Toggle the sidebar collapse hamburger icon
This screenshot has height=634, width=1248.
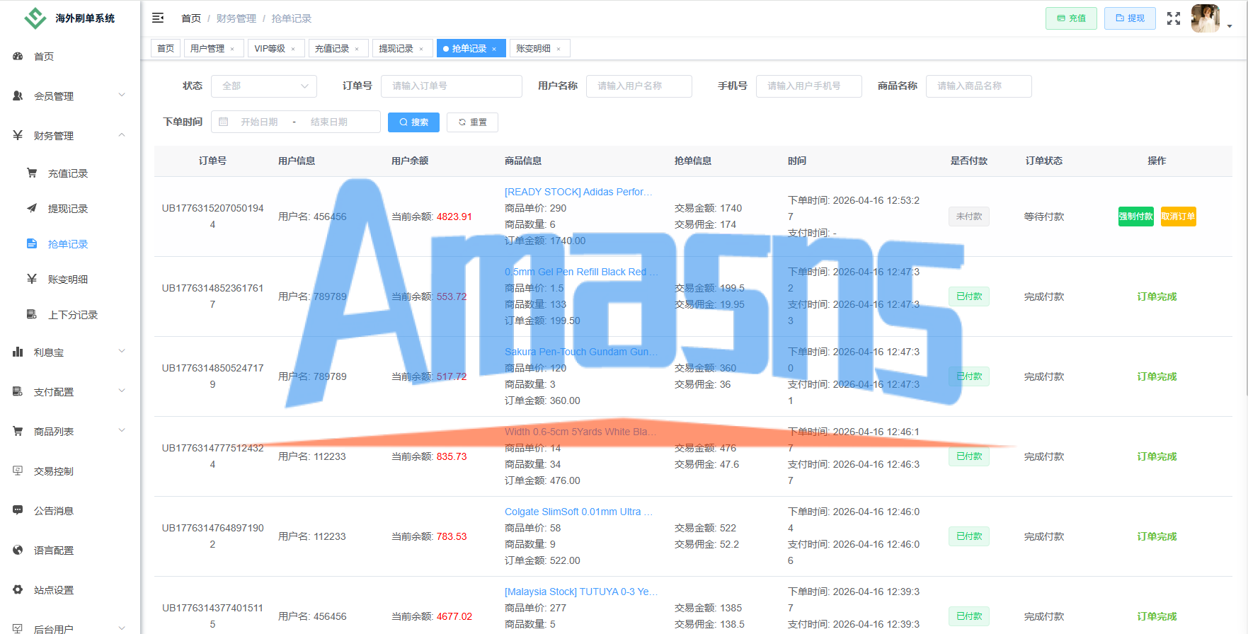[x=158, y=18]
